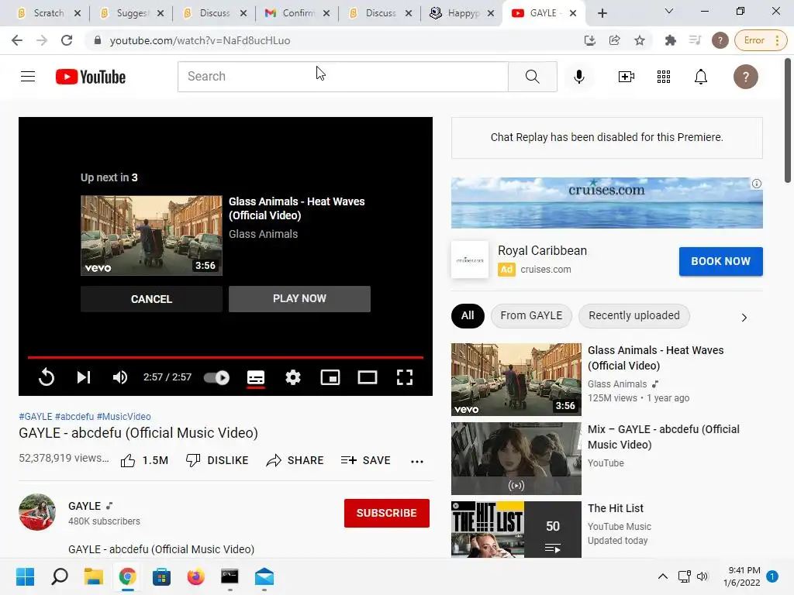
Task: Open The Hit List playlist
Action: pyautogui.click(x=606, y=529)
